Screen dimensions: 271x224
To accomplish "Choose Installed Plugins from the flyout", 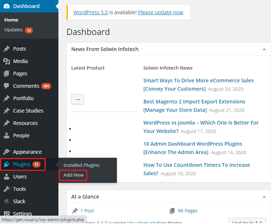I will click(81, 165).
